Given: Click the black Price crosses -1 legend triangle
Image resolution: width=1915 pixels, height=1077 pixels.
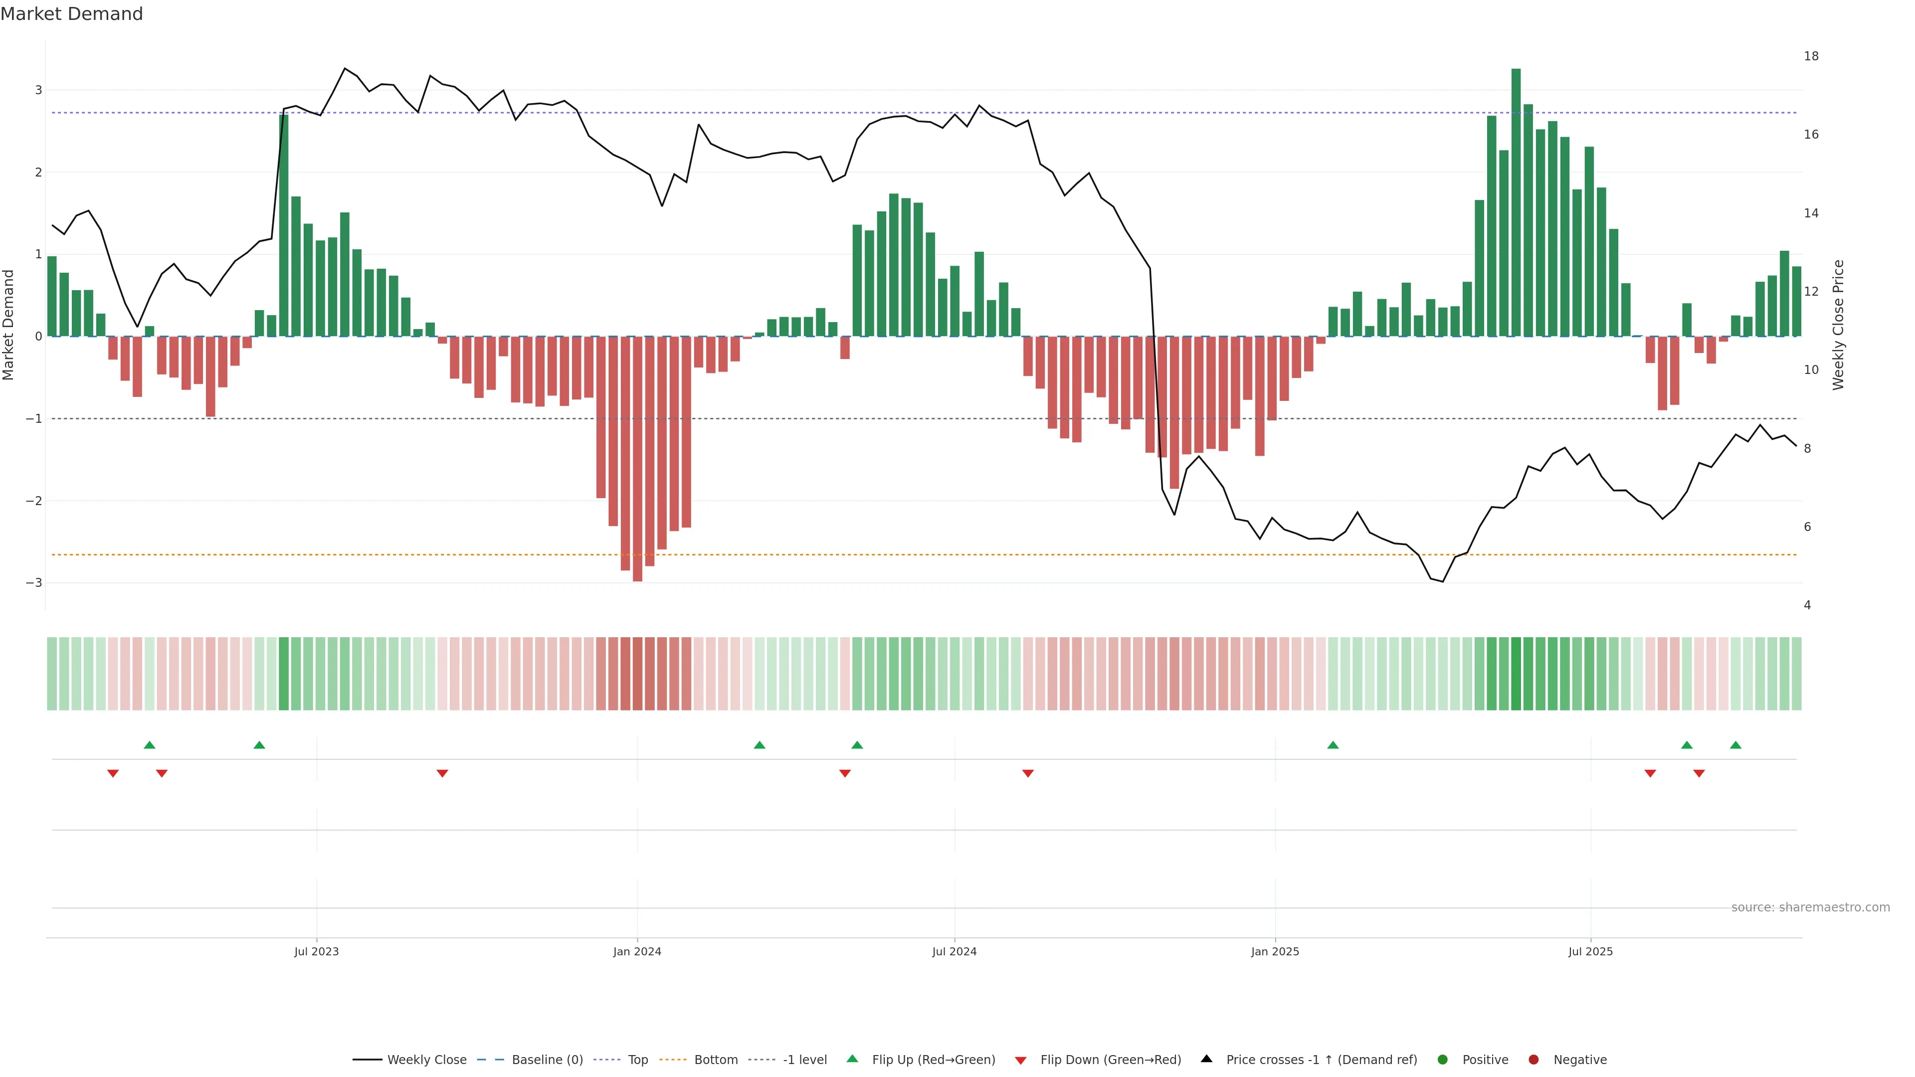Looking at the screenshot, I should click(1206, 1059).
